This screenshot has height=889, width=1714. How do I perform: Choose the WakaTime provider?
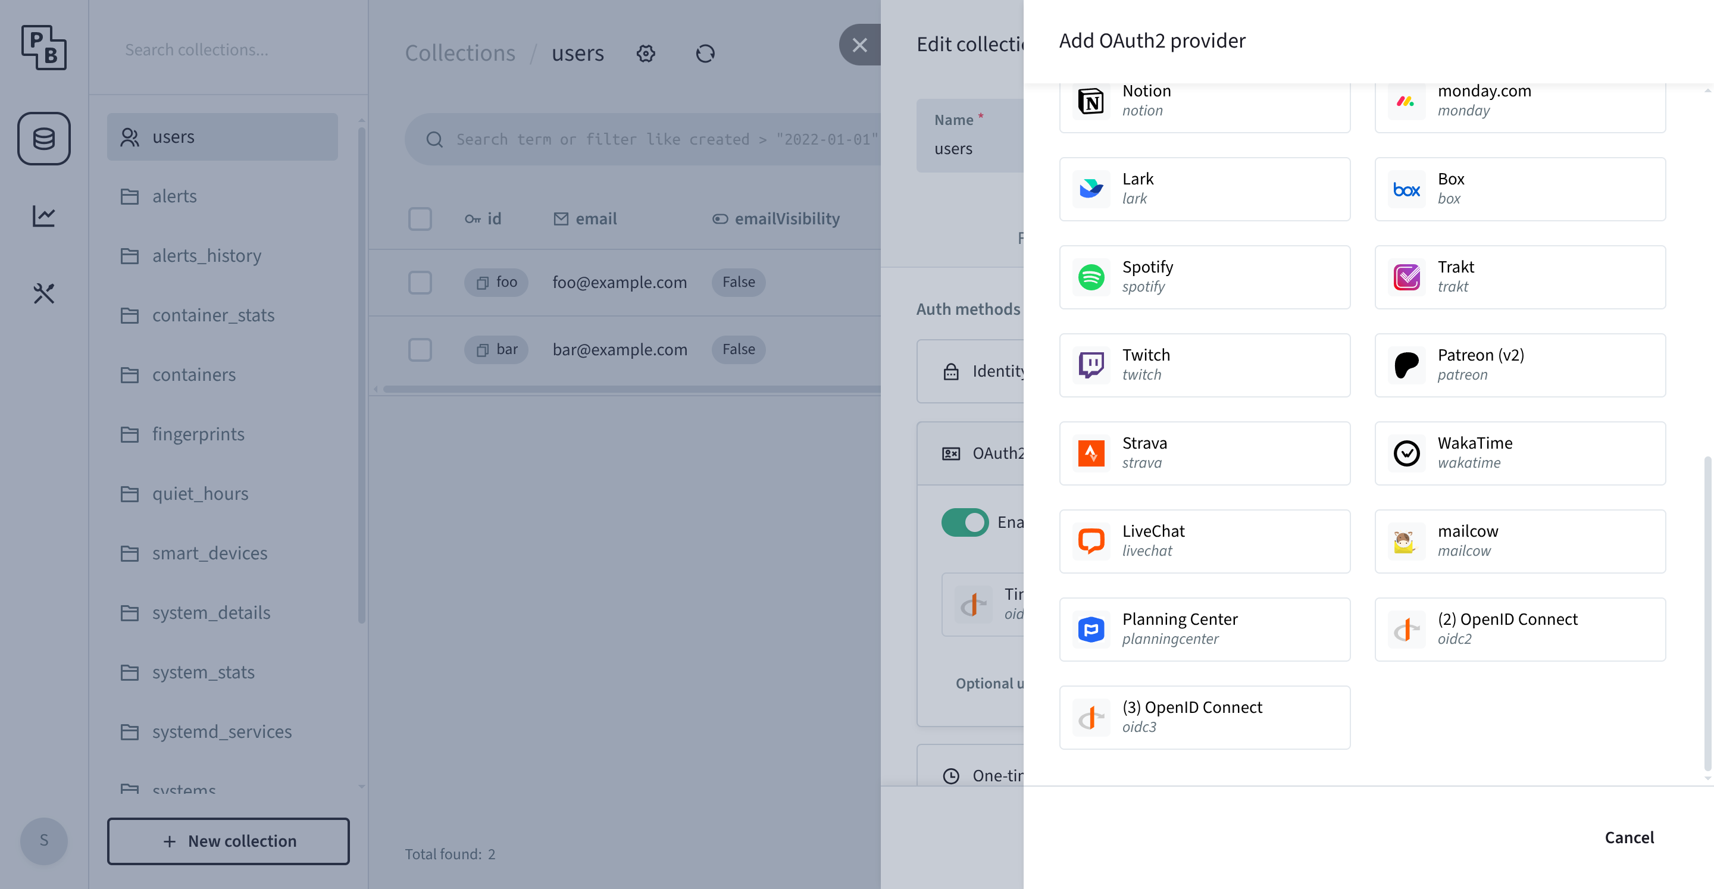pos(1520,453)
